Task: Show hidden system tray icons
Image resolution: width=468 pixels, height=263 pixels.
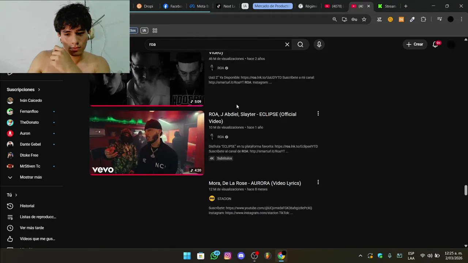Action: click(x=360, y=256)
